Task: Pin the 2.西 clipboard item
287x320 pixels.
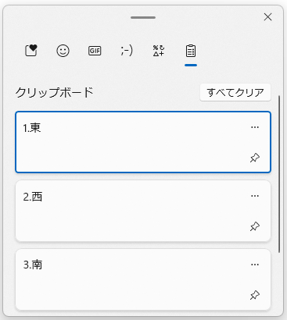Action: click(x=255, y=226)
